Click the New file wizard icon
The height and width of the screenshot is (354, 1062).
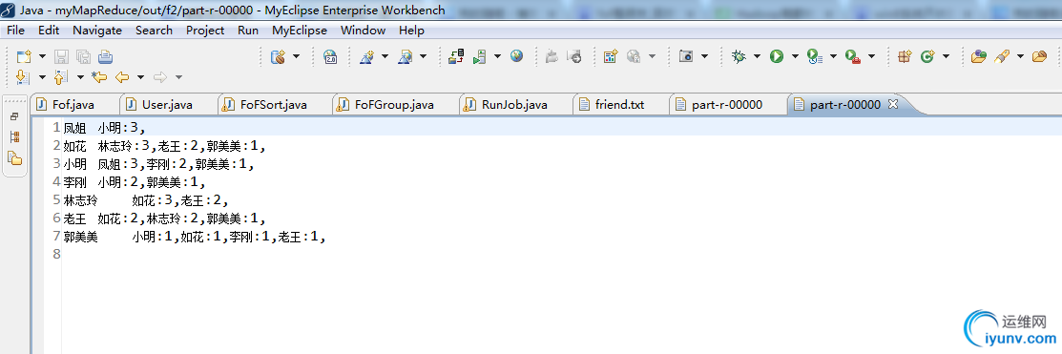(24, 57)
